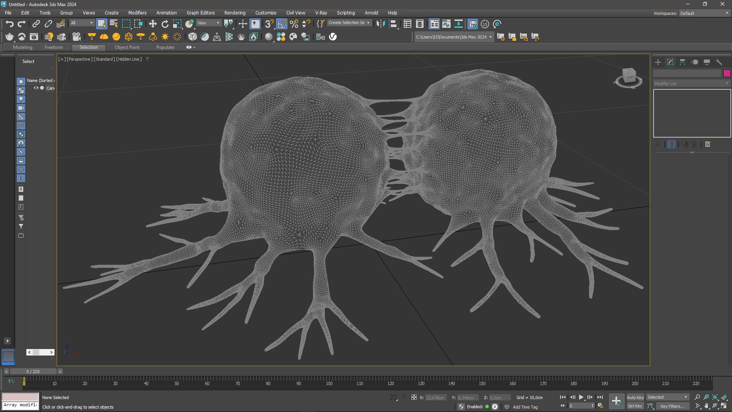Open the selection filter All dropdown
The height and width of the screenshot is (412, 732).
point(82,23)
